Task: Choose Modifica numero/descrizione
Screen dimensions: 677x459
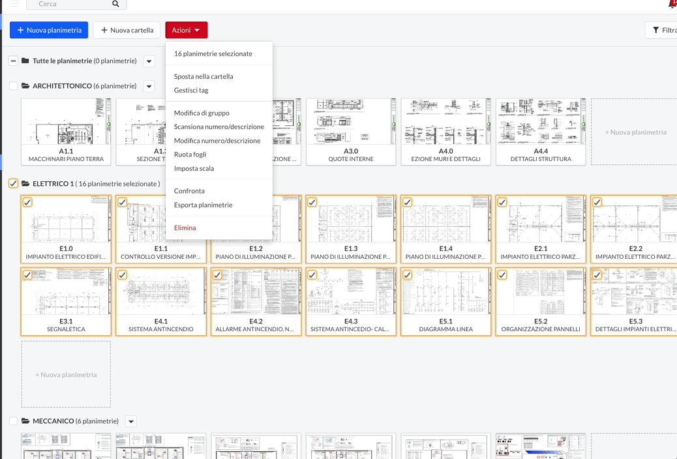Action: point(217,141)
